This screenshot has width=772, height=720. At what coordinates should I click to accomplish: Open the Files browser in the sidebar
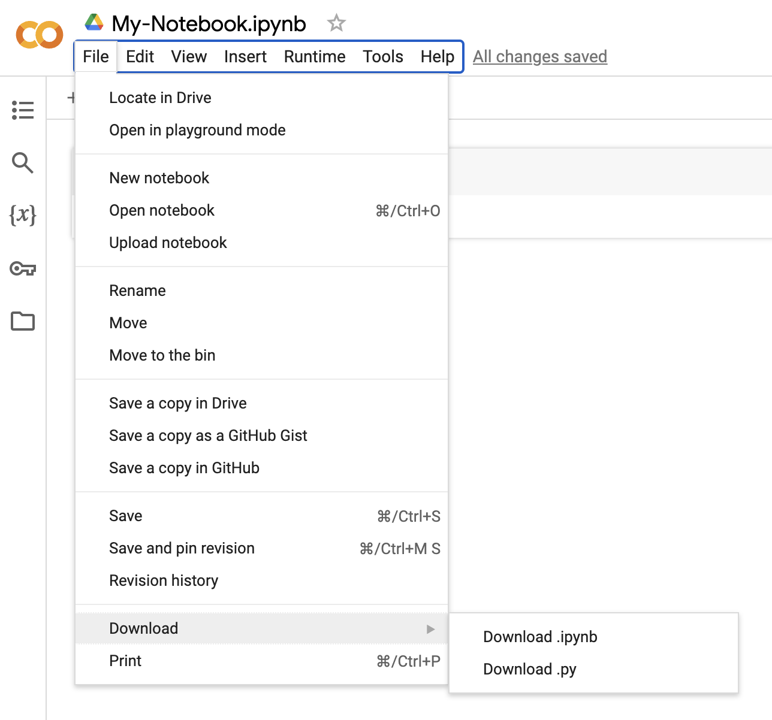click(23, 322)
